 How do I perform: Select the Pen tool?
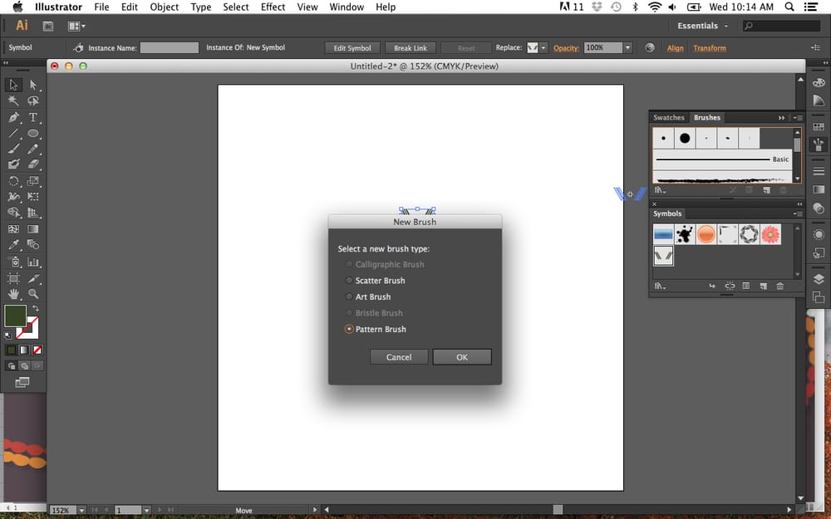point(13,117)
